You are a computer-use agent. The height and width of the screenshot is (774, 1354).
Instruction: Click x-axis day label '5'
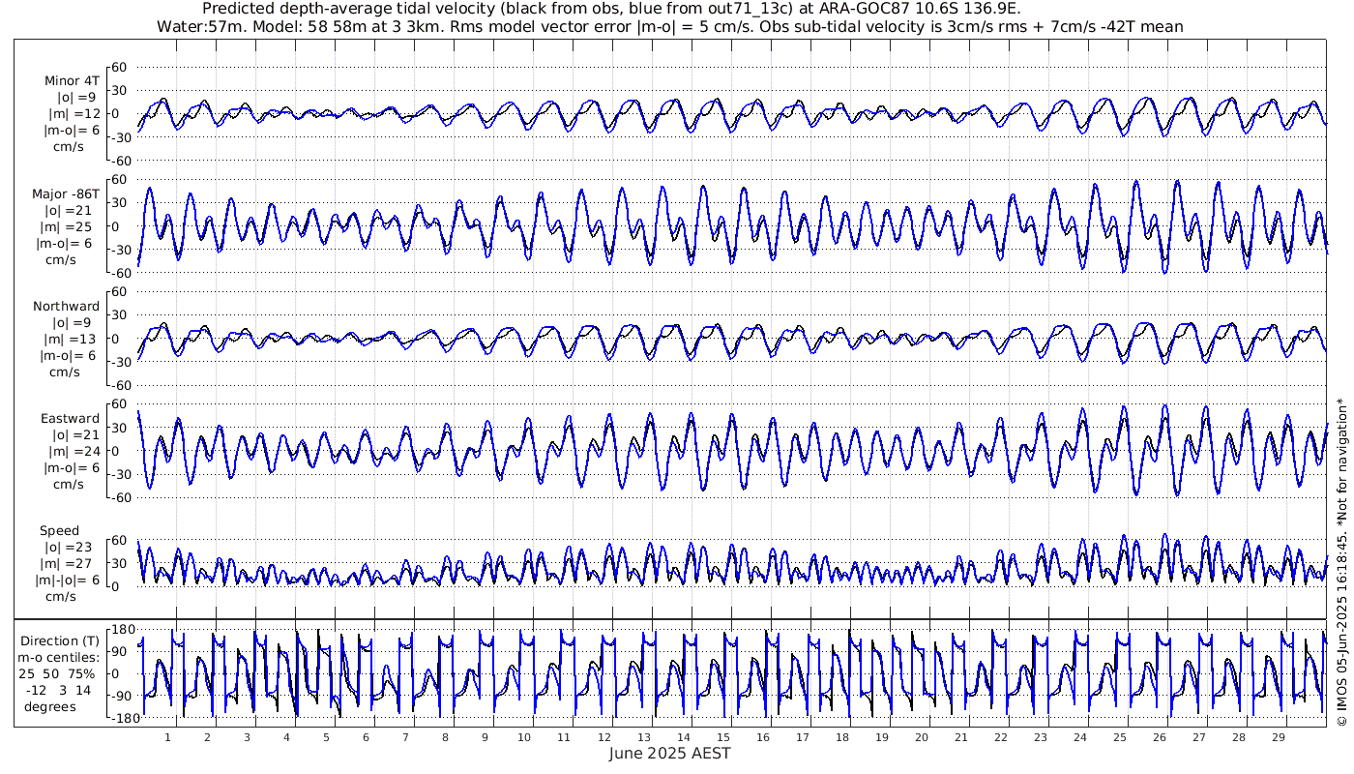[326, 736]
